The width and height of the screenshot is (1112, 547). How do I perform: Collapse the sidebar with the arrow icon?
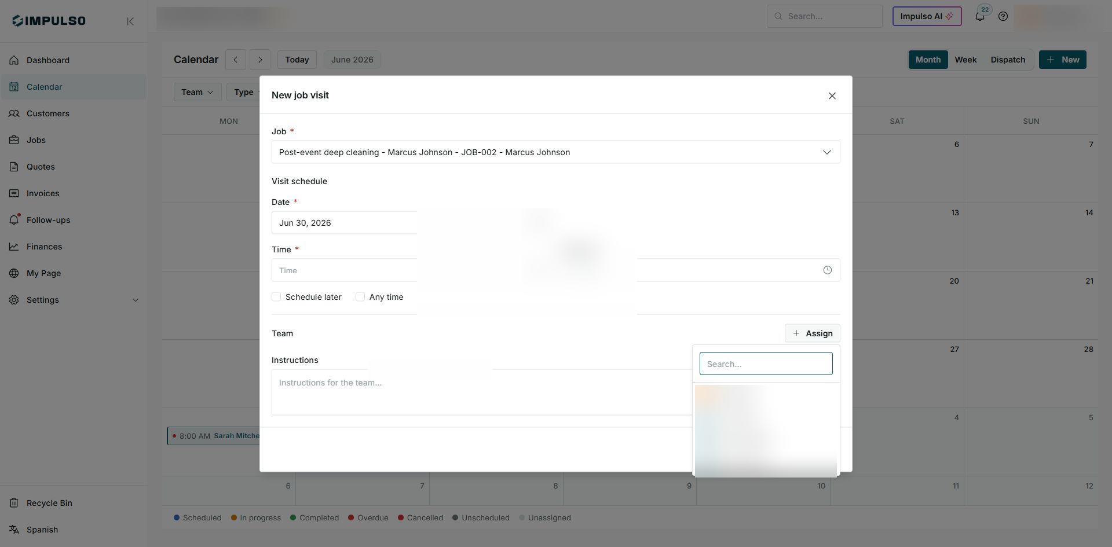130,21
